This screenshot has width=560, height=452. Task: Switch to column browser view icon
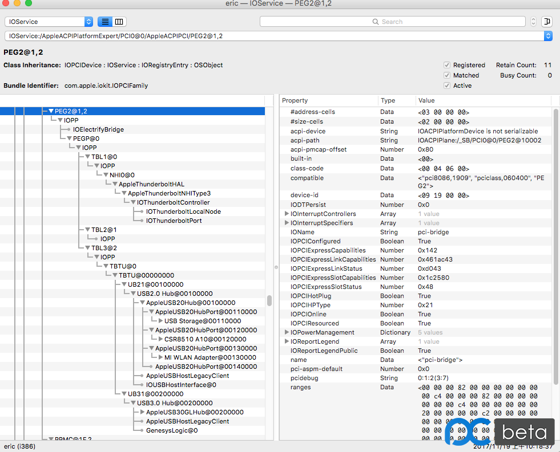119,22
